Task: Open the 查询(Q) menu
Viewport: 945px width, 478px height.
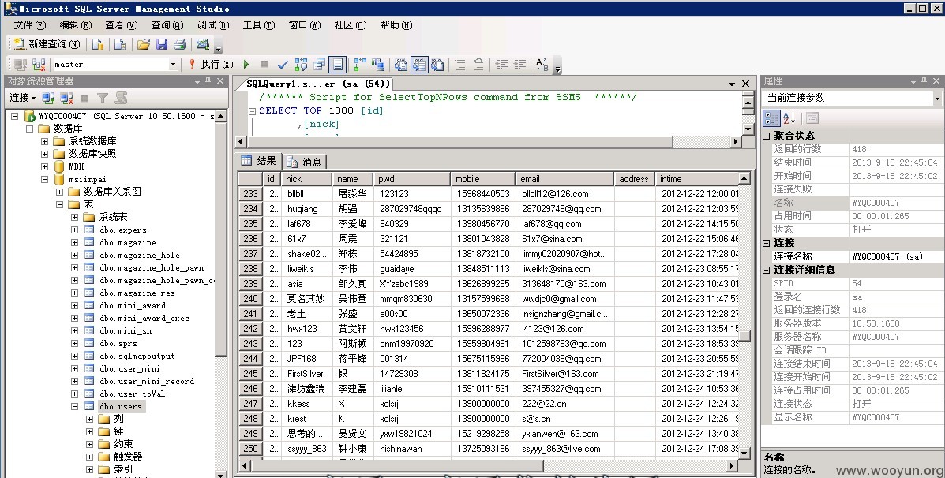Action: [167, 25]
